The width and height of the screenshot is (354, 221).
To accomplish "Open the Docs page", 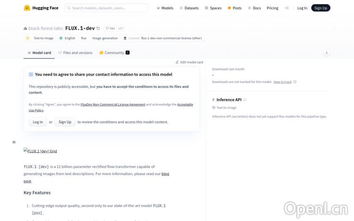I will 254,8.
